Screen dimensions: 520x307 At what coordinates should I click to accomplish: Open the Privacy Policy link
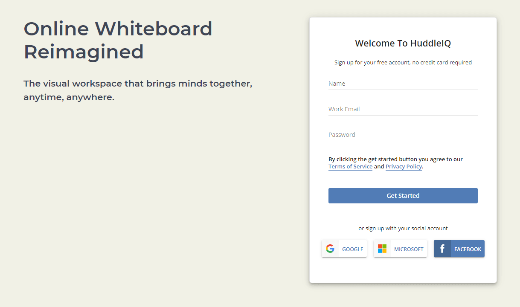404,166
